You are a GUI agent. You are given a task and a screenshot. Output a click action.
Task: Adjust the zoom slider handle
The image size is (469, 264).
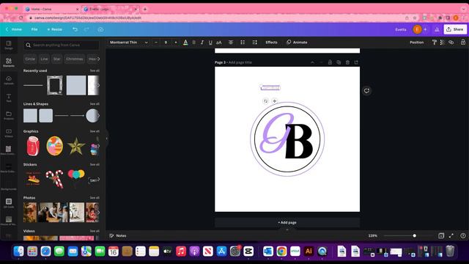coord(414,236)
